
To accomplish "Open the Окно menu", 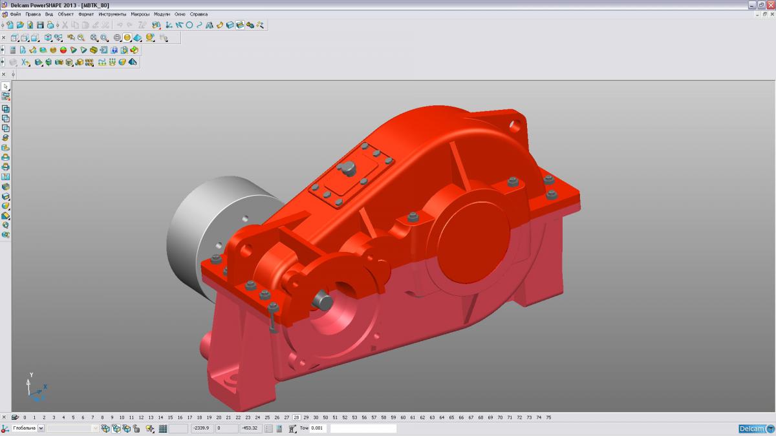I will (x=180, y=14).
